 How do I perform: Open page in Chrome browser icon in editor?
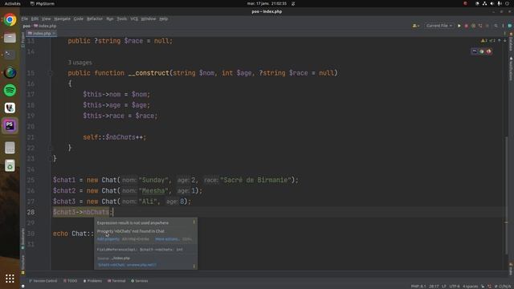click(482, 51)
